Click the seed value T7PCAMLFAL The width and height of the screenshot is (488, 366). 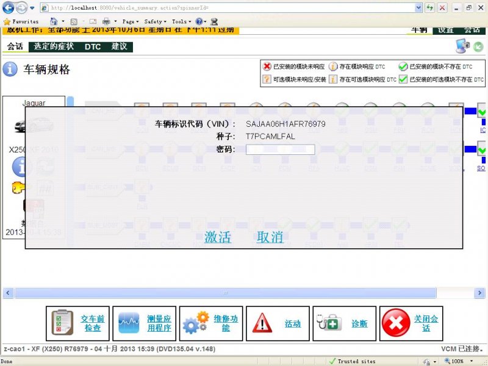[270, 136]
